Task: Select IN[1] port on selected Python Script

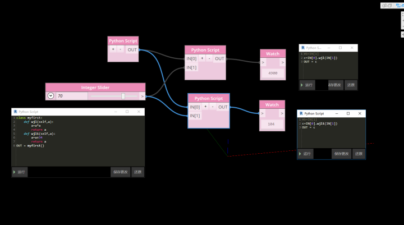Action: [195, 116]
